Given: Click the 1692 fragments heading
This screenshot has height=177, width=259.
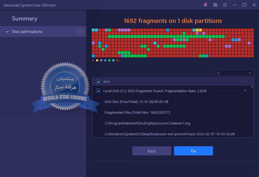Looking at the screenshot, I should pos(173,21).
